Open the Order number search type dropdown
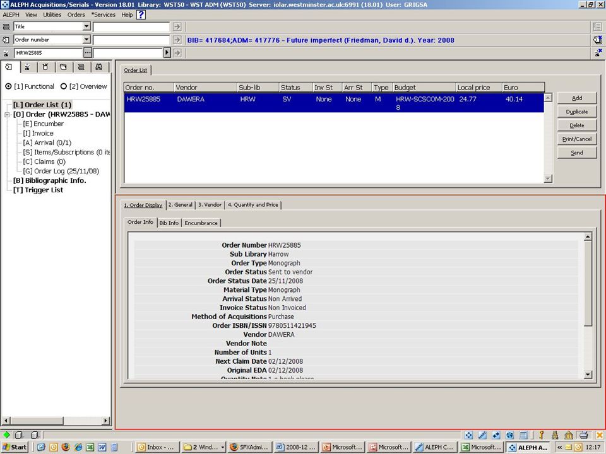This screenshot has height=454, width=606. point(86,40)
